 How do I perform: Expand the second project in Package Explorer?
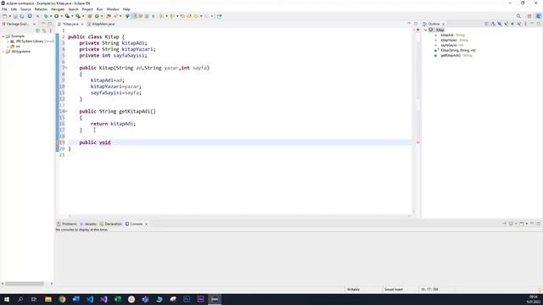[x=3, y=52]
